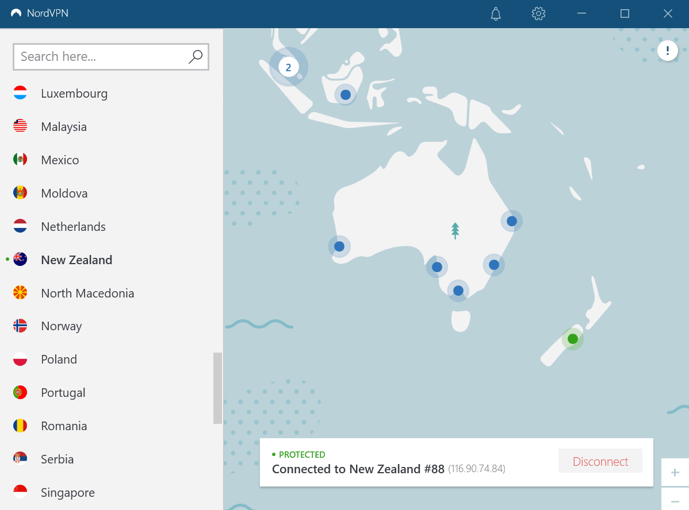Select Netherlands from the country list

(x=73, y=226)
